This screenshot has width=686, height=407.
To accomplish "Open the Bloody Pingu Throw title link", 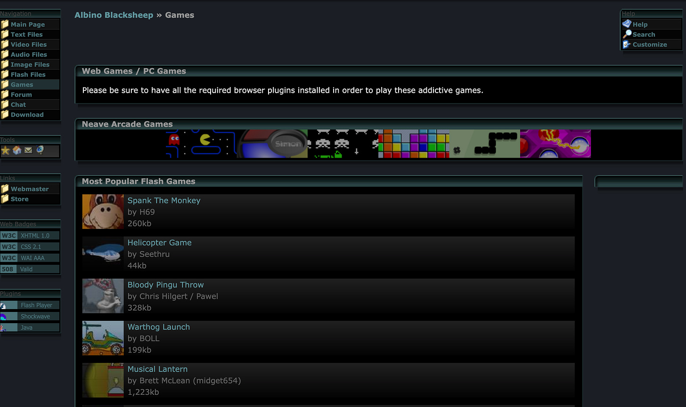I will click(x=166, y=285).
